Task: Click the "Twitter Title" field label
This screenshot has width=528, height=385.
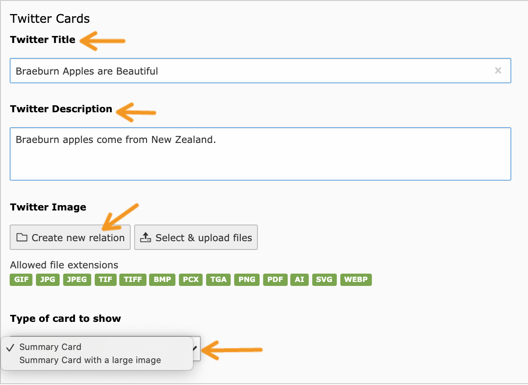Action: click(x=43, y=39)
